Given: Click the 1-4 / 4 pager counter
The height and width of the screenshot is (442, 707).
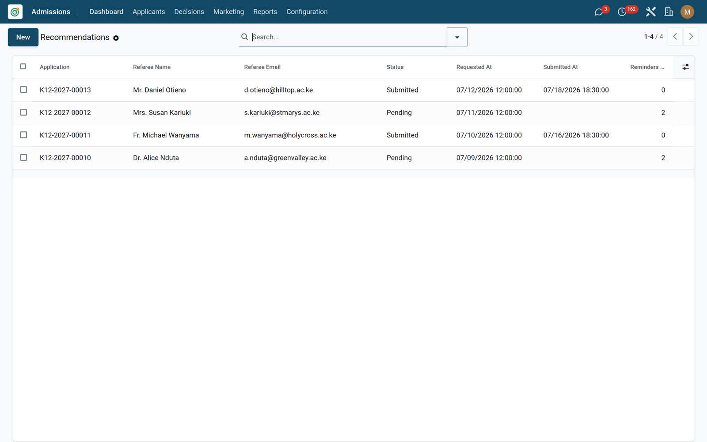Looking at the screenshot, I should 654,37.
